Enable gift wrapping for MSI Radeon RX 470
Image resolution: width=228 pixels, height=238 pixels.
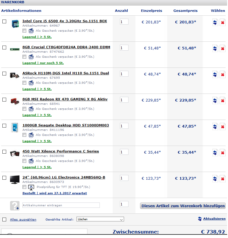tap(24, 109)
